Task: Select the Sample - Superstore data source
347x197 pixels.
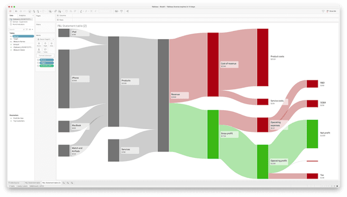Action: point(20,22)
